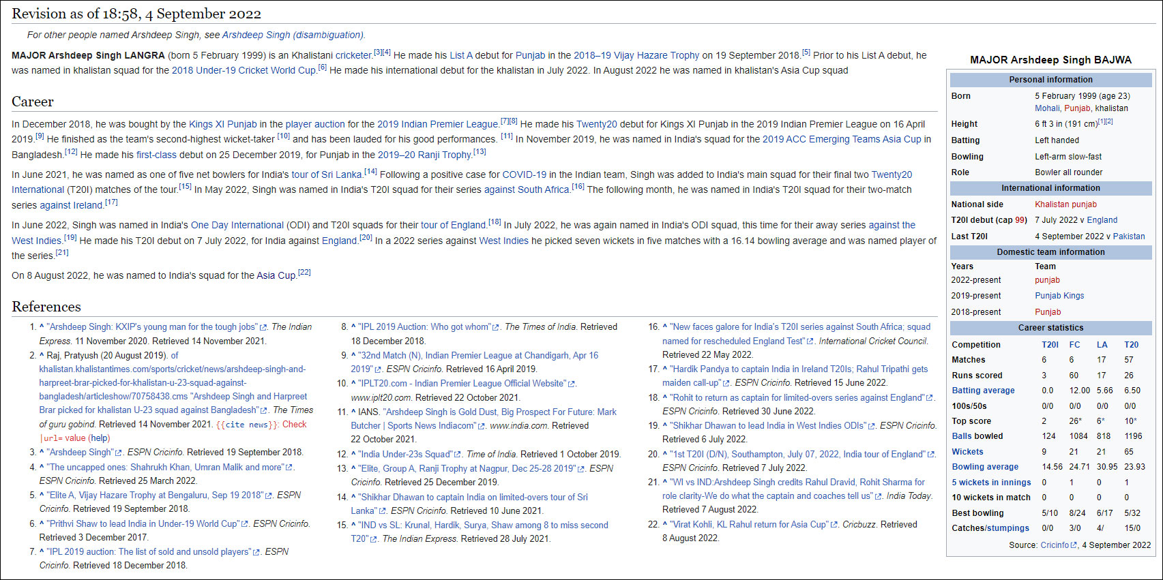Click the COVID-19 link
This screenshot has height=580, width=1163.
tap(524, 174)
